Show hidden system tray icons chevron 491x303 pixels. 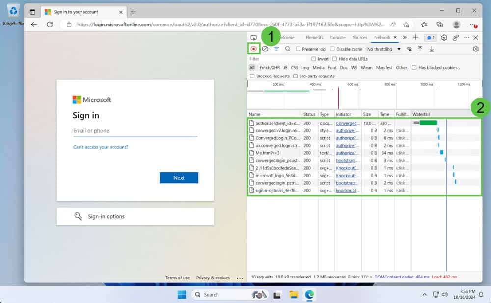[424, 294]
